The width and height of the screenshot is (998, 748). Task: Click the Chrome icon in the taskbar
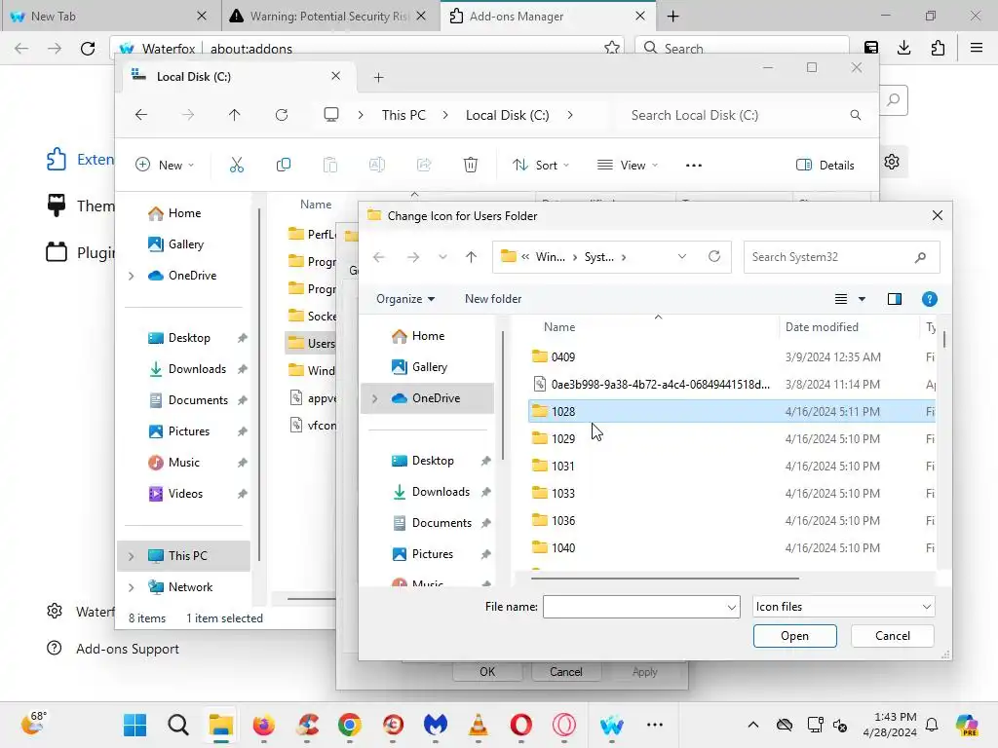[x=350, y=725]
